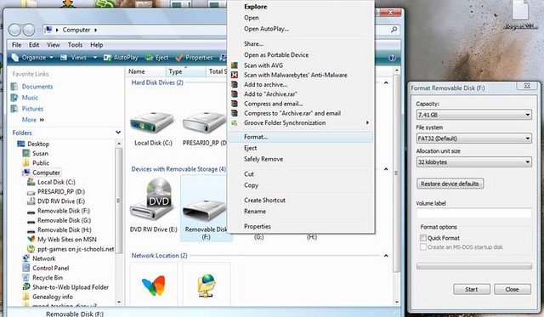The image size is (544, 317).
Task: Open Music in Favorite Links
Action: click(30, 98)
